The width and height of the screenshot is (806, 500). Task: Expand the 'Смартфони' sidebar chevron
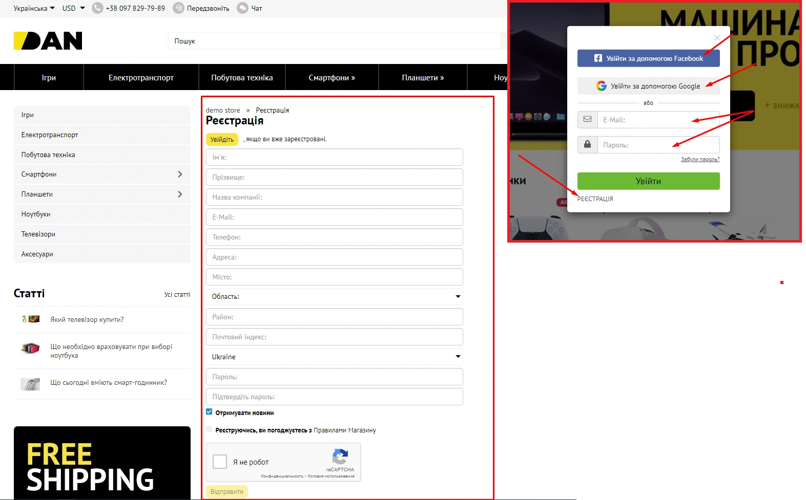(180, 175)
